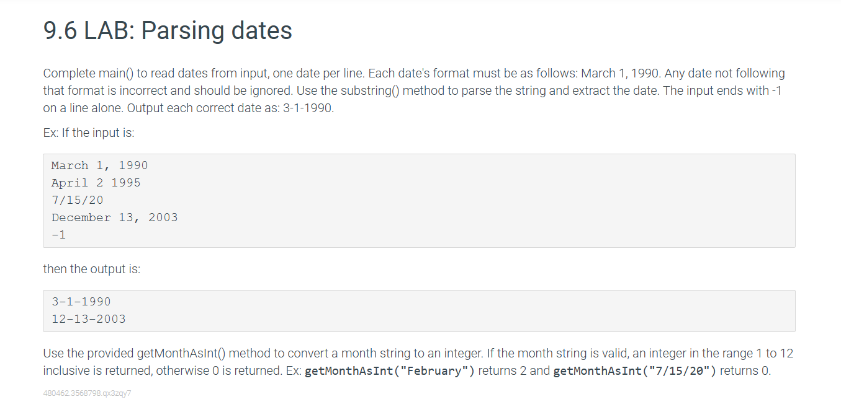The height and width of the screenshot is (407, 841).
Task: Click the getMonthAsInt("February") code snippet
Action: 390,371
